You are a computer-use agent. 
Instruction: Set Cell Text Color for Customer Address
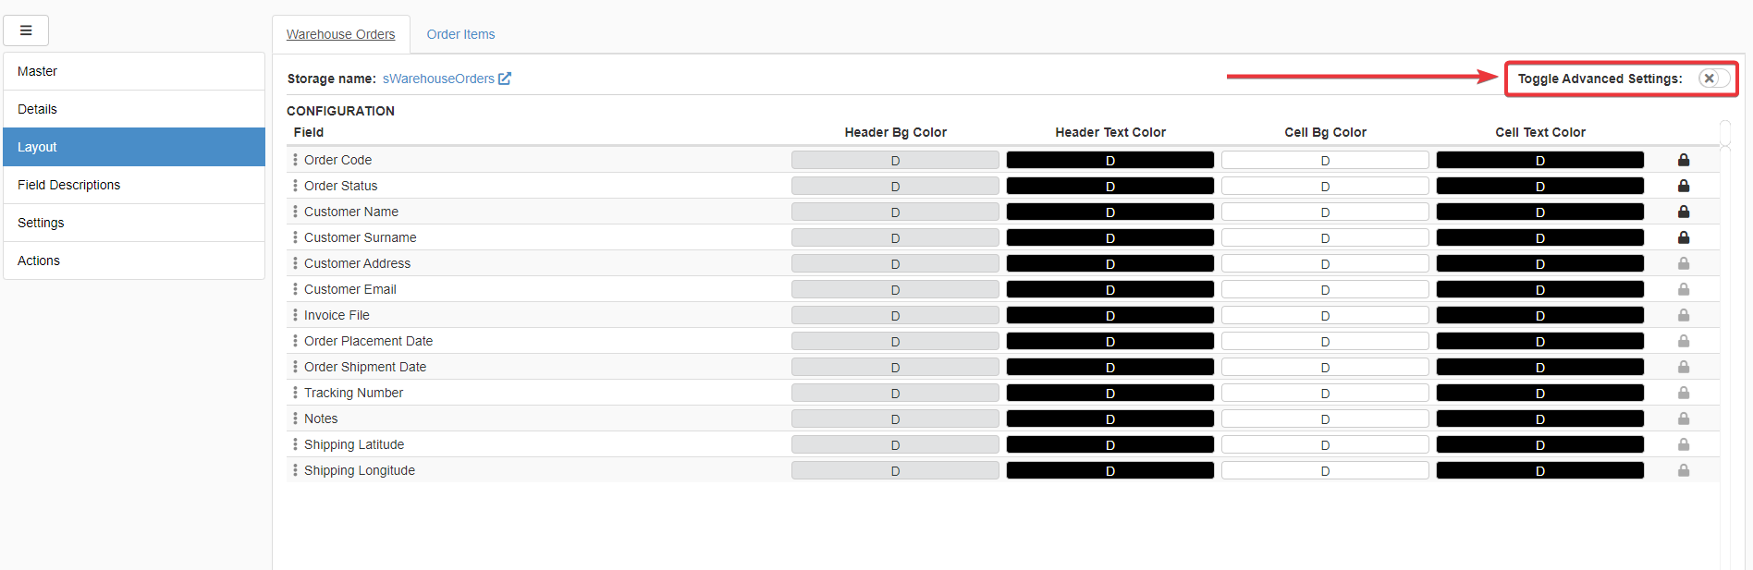(1539, 263)
